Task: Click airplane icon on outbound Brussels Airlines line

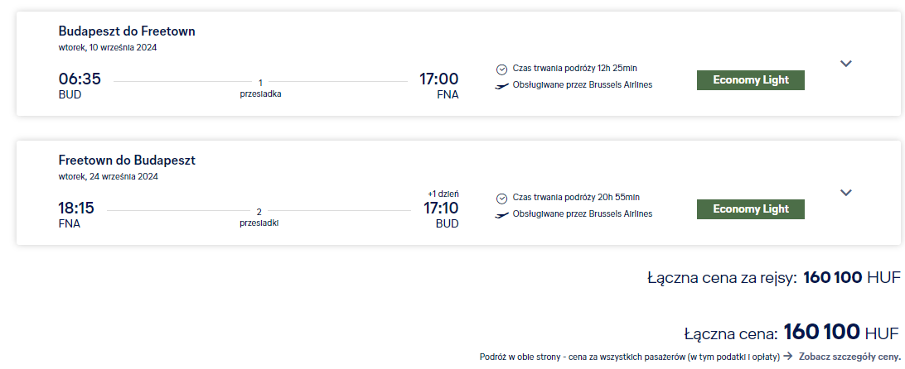Action: [502, 86]
